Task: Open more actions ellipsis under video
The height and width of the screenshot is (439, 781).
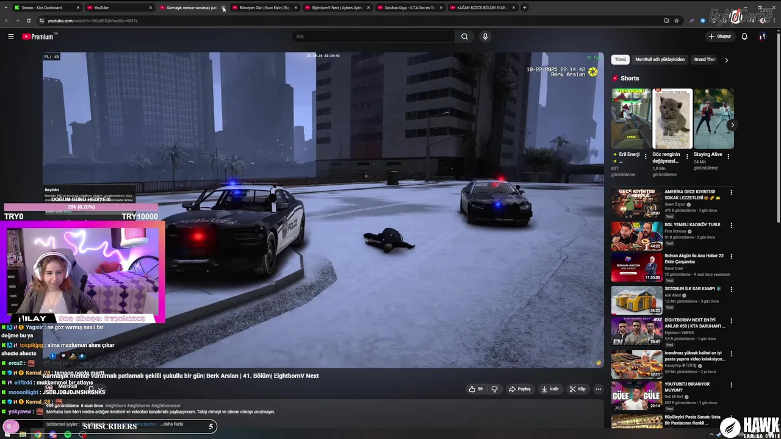Action: pos(598,389)
